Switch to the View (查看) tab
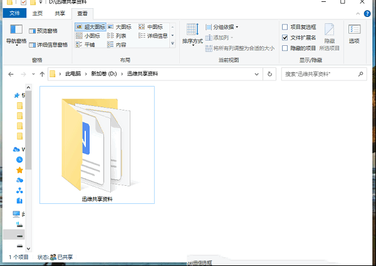Image resolution: width=376 pixels, height=266 pixels. tap(82, 13)
